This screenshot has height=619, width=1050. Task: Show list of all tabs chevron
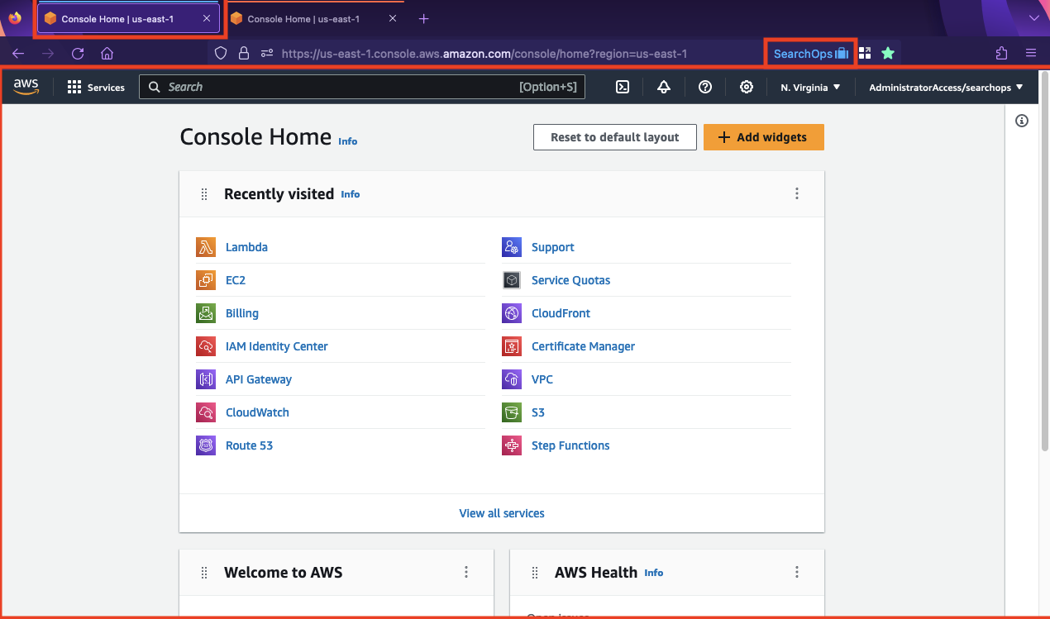point(1033,18)
